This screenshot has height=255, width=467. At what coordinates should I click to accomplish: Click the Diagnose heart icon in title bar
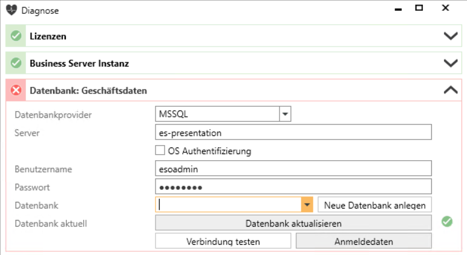click(11, 10)
